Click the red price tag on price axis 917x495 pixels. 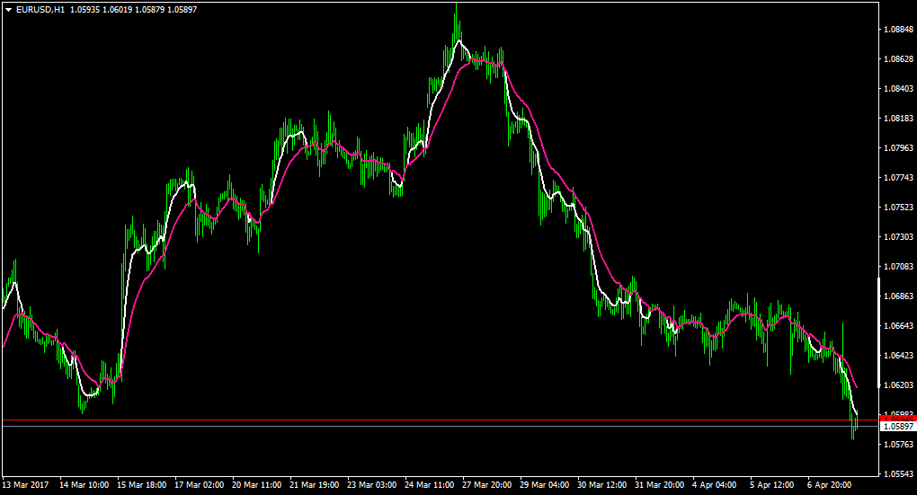coord(898,419)
